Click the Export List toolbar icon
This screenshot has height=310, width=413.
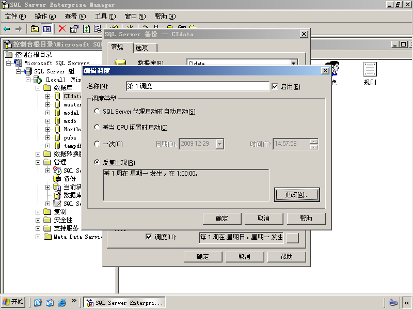click(98, 28)
